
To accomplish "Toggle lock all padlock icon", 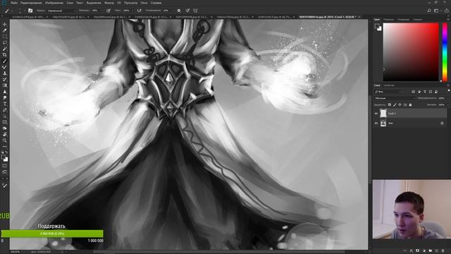I will click(x=410, y=105).
